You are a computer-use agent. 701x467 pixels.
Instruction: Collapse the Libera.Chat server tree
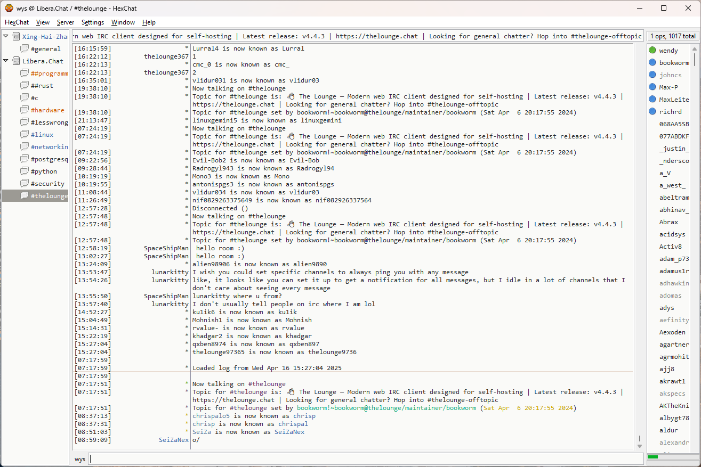(x=6, y=61)
